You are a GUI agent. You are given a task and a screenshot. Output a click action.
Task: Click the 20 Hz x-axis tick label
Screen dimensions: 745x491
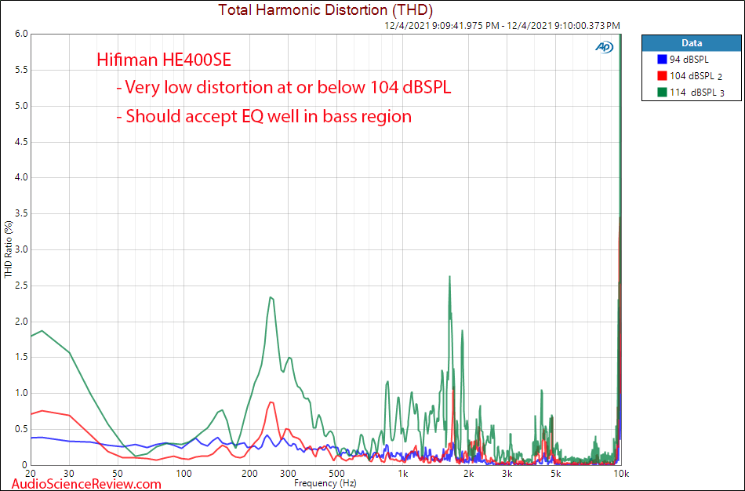tap(31, 474)
